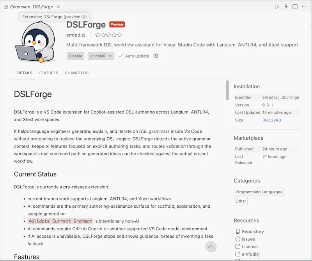Click the DSLForge penguin extension logo

(x=35, y=42)
